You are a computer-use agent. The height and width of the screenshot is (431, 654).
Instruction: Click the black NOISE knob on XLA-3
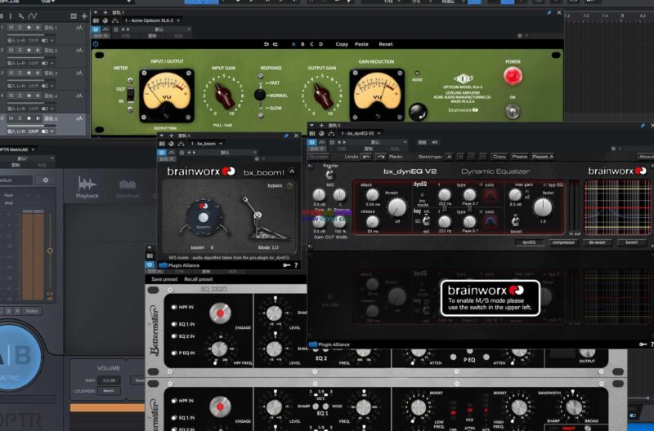pos(418,111)
